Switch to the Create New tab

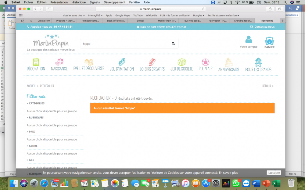click(x=44, y=21)
